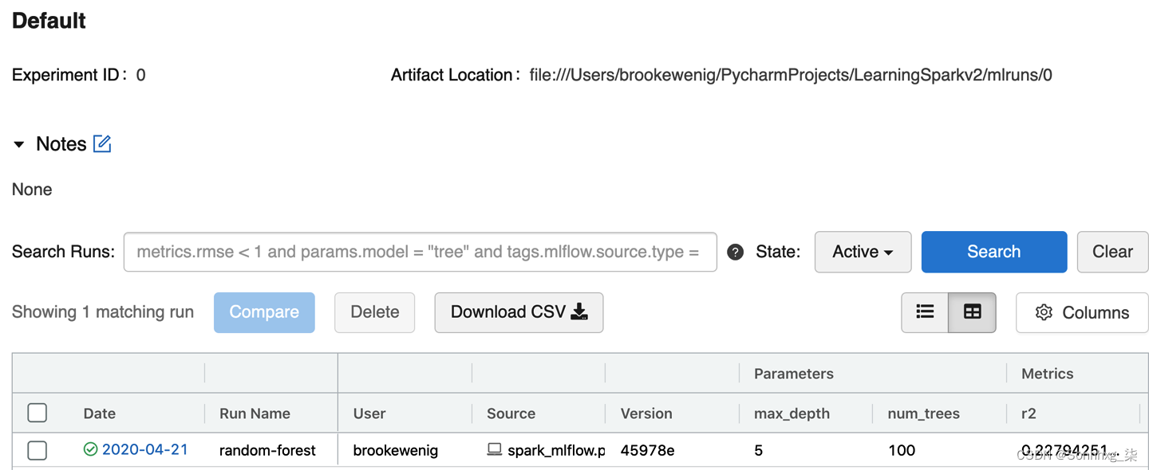Open the Columns settings selector
This screenshot has width=1149, height=470.
coord(1081,312)
